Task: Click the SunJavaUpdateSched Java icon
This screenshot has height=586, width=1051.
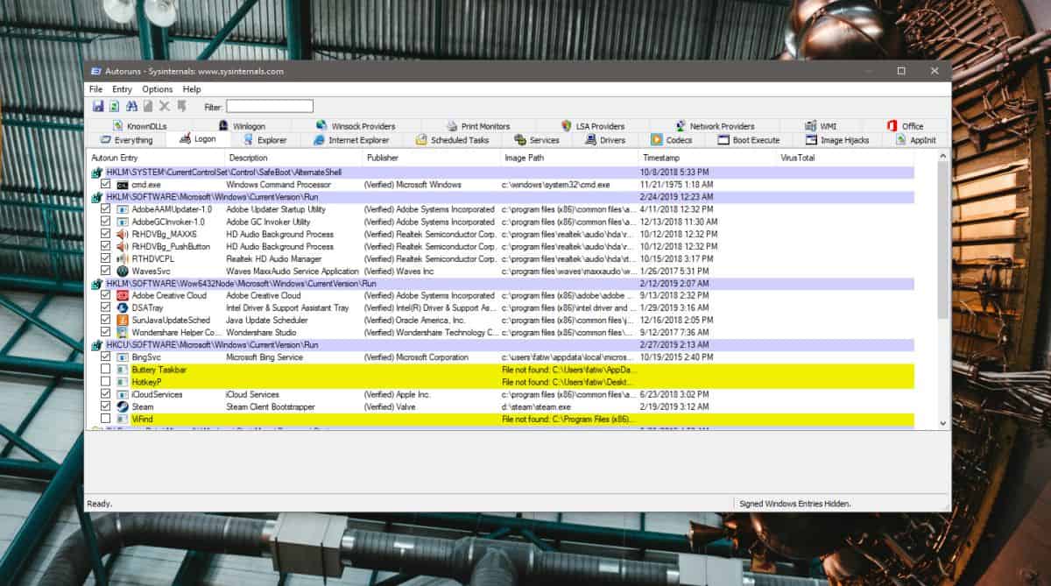Action: coord(123,320)
